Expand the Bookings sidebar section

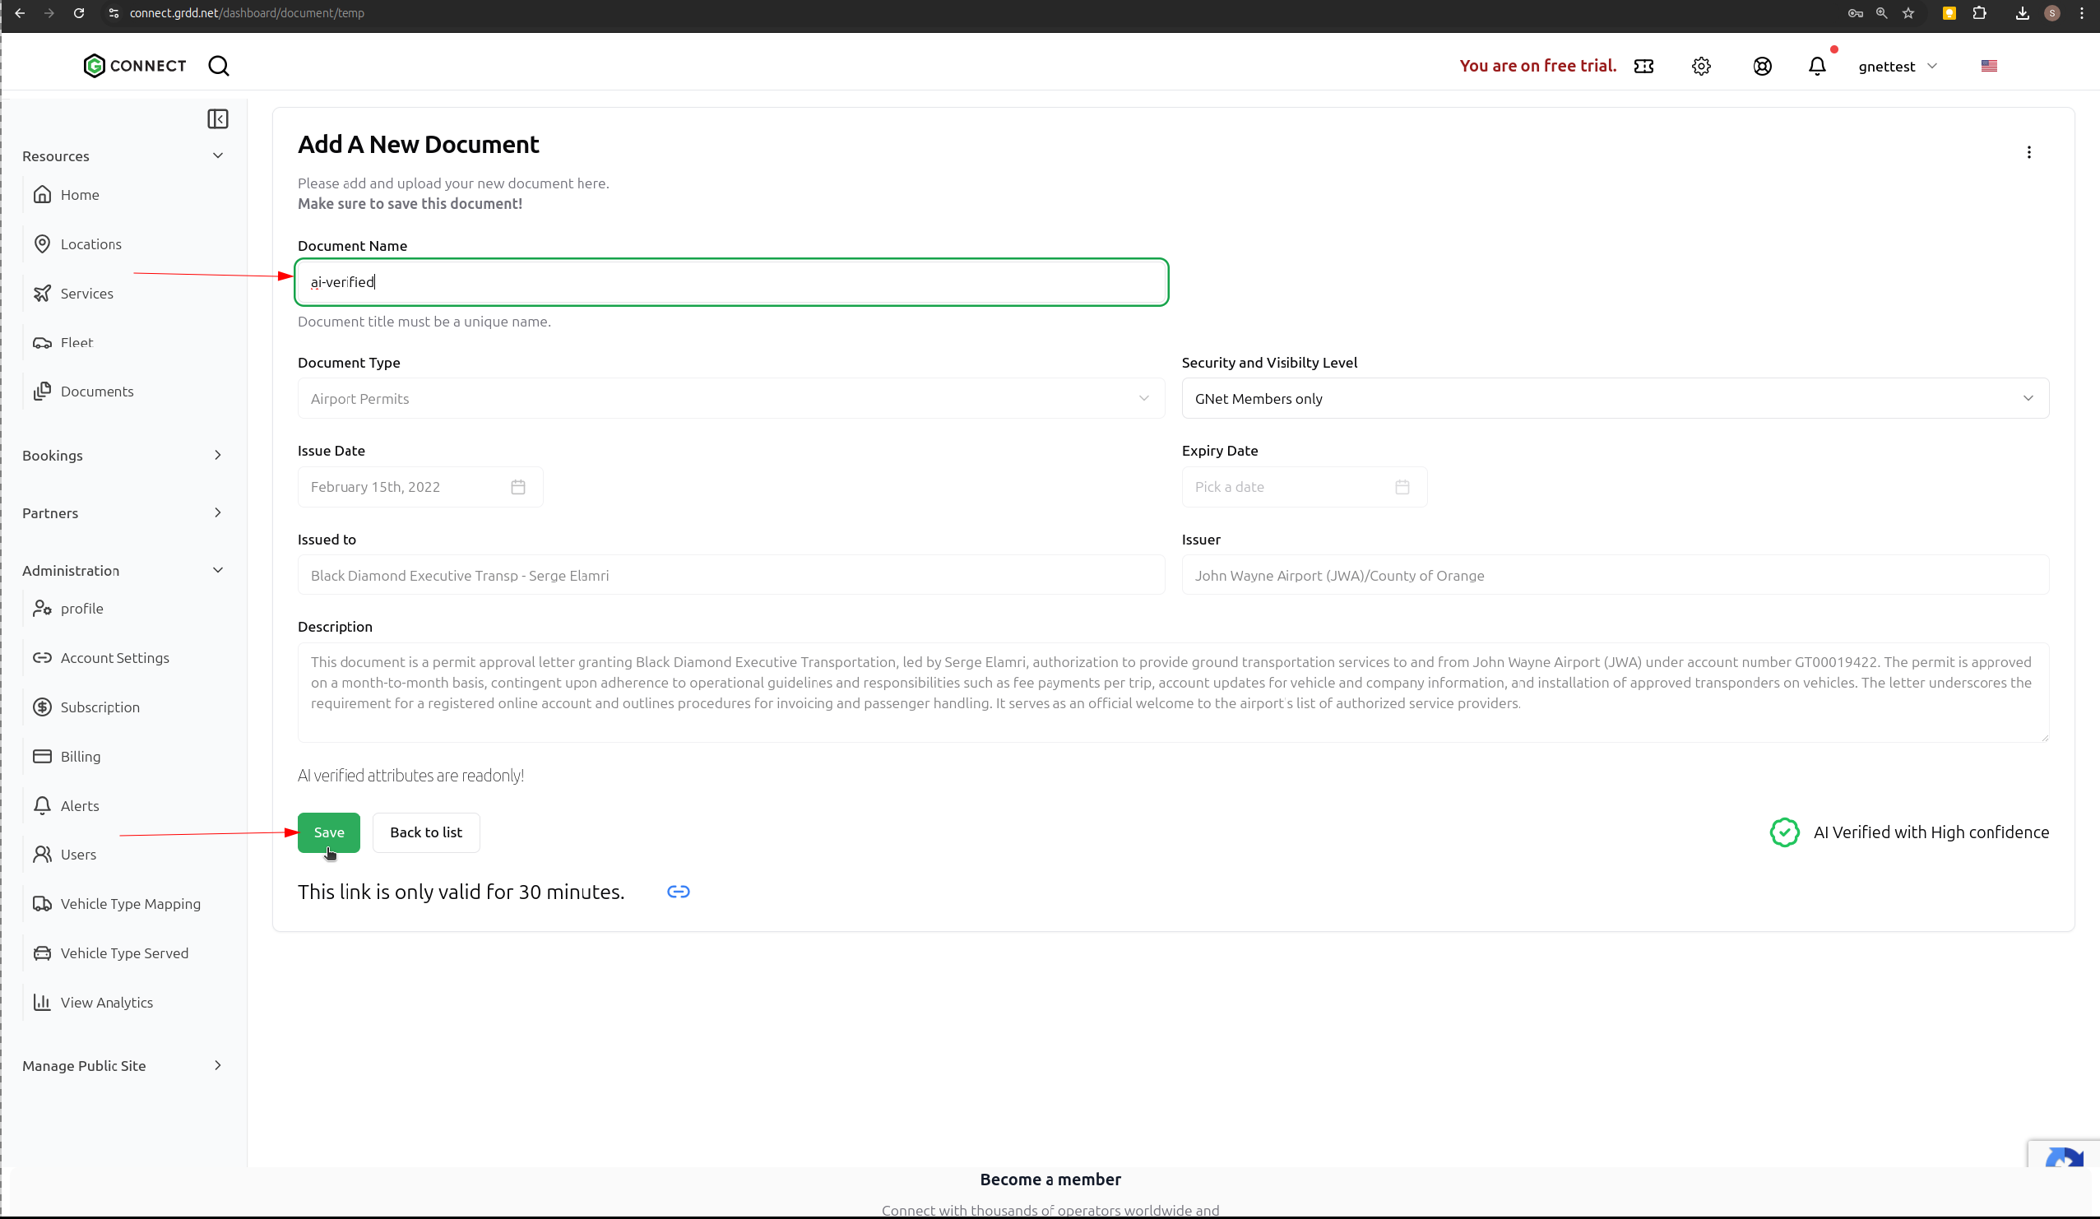pyautogui.click(x=217, y=455)
